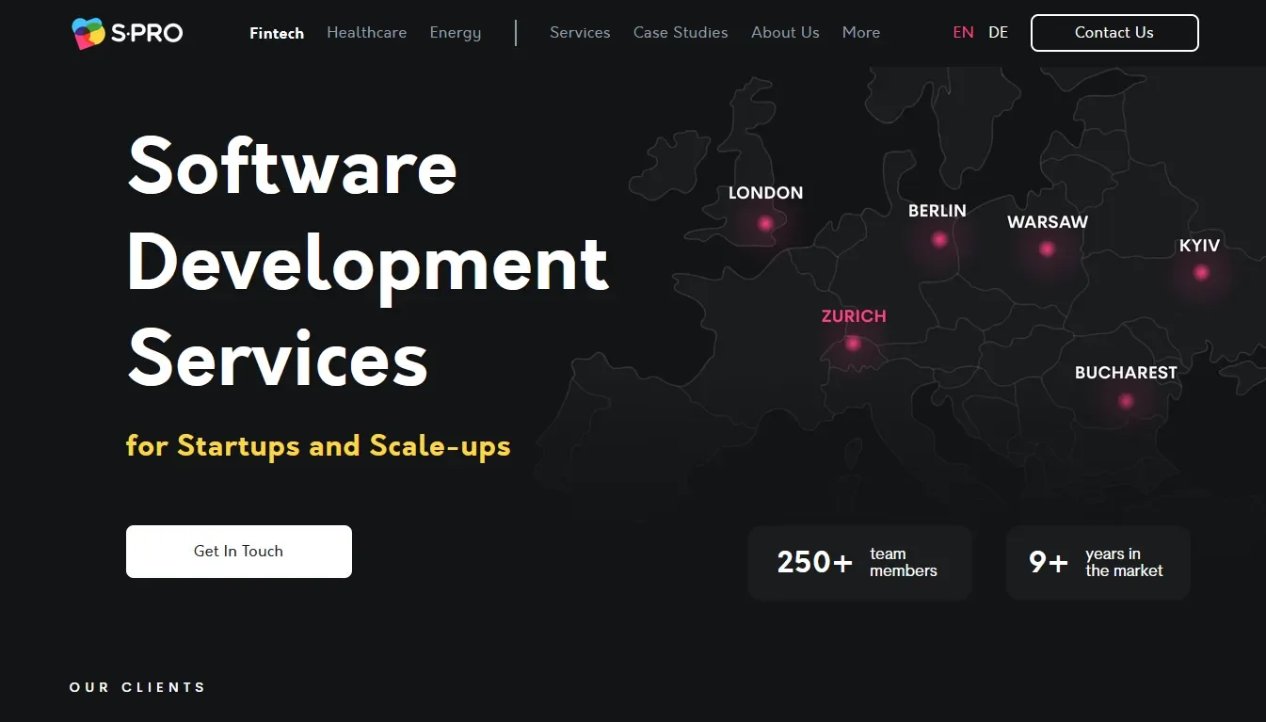The image size is (1266, 722).
Task: Click the Get In Touch button
Action: tap(239, 552)
